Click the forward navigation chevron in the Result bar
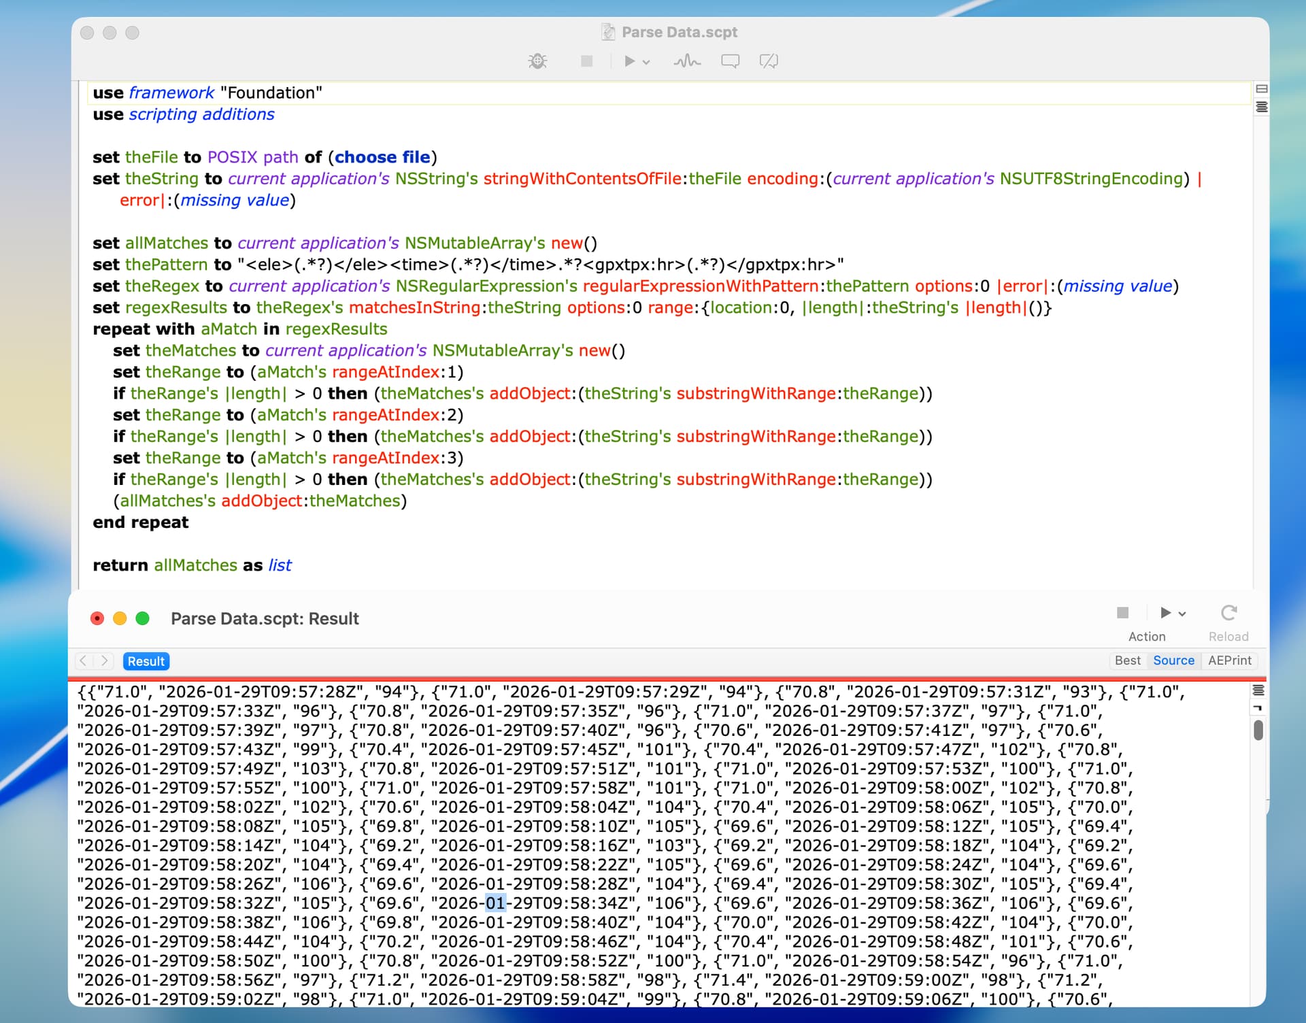The height and width of the screenshot is (1023, 1306). [x=104, y=660]
